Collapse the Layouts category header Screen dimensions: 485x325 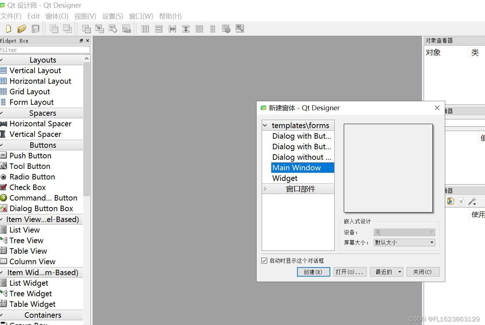coord(41,60)
